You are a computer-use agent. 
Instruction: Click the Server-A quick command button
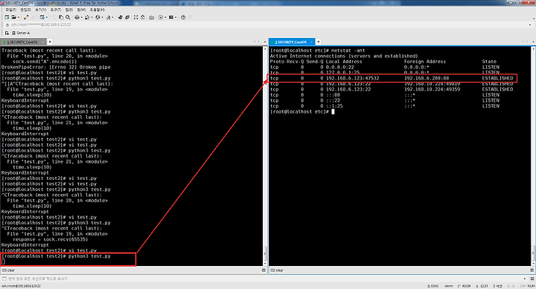21,33
